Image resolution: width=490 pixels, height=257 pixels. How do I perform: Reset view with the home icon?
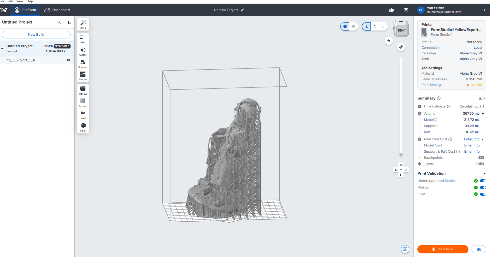tap(389, 41)
